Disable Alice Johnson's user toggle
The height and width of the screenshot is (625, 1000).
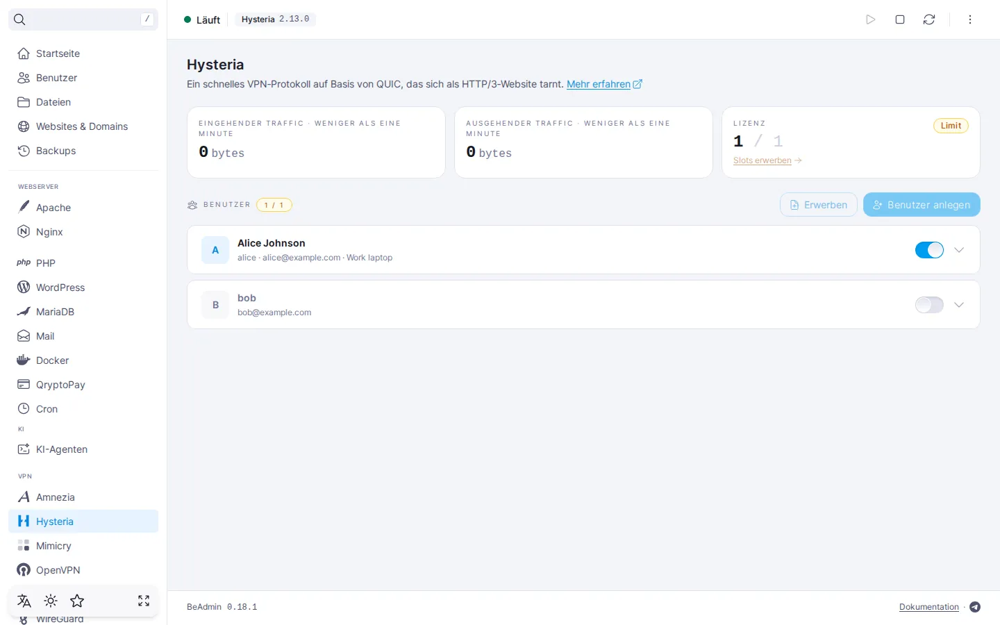(x=929, y=250)
